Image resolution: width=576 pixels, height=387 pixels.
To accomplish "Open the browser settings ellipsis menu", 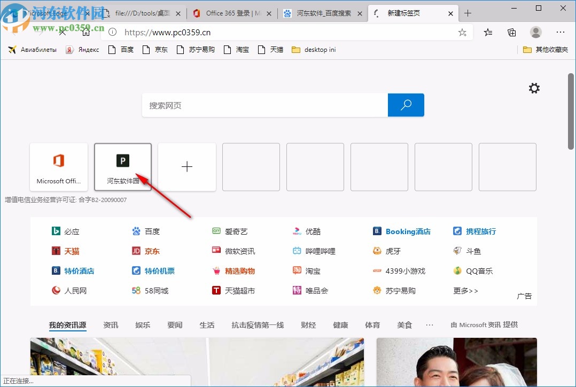I will (560, 32).
